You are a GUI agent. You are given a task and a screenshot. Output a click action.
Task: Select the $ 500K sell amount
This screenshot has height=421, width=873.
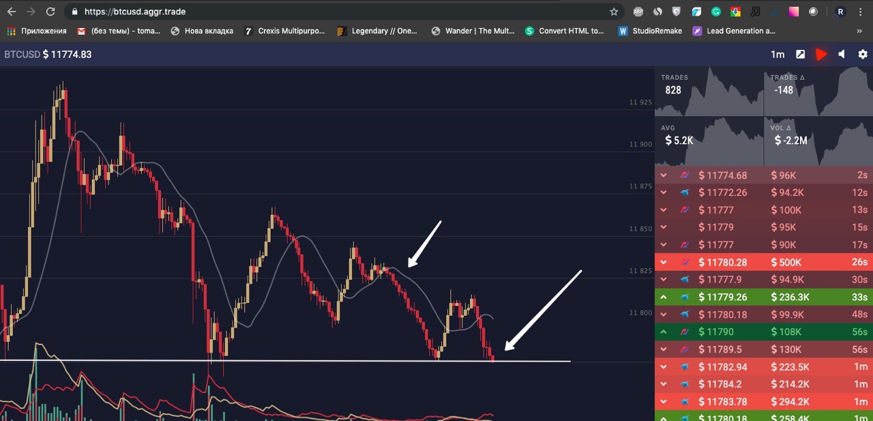pyautogui.click(x=786, y=262)
